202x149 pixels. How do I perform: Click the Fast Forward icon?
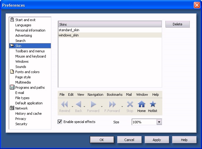click(x=112, y=104)
